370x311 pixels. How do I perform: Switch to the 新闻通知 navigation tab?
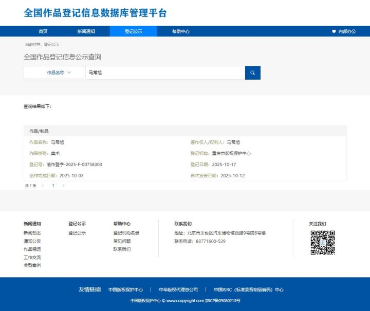[x=86, y=31]
